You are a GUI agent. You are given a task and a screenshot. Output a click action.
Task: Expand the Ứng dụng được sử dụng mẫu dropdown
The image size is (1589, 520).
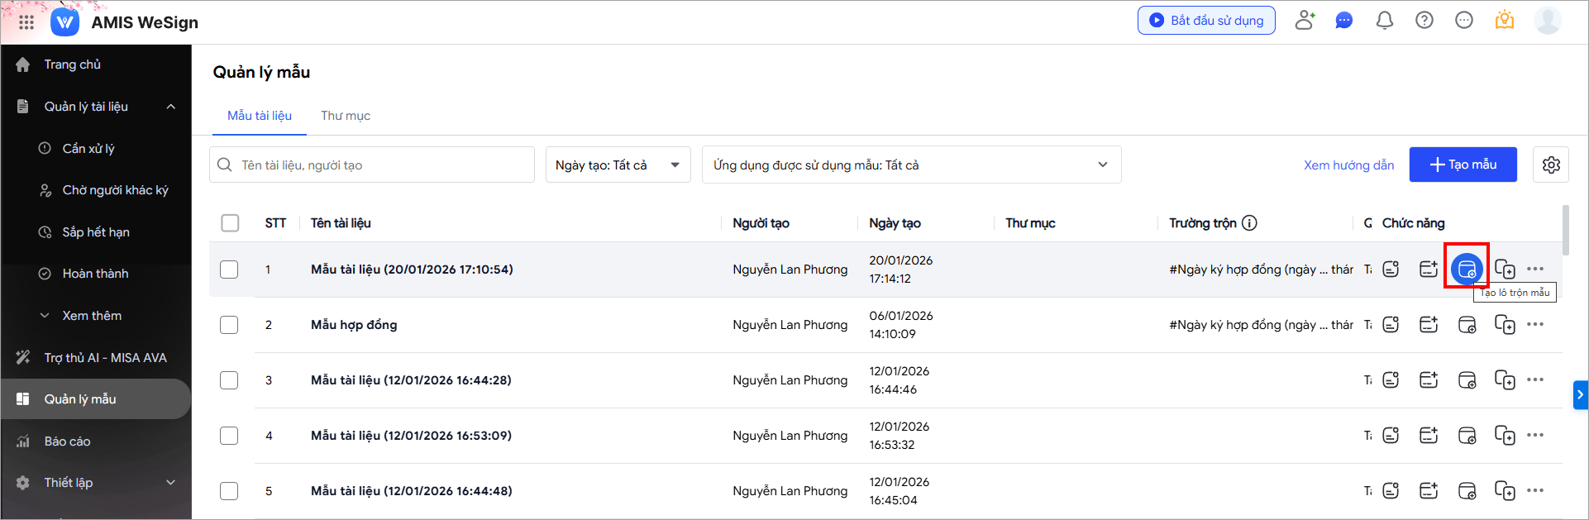click(x=911, y=165)
